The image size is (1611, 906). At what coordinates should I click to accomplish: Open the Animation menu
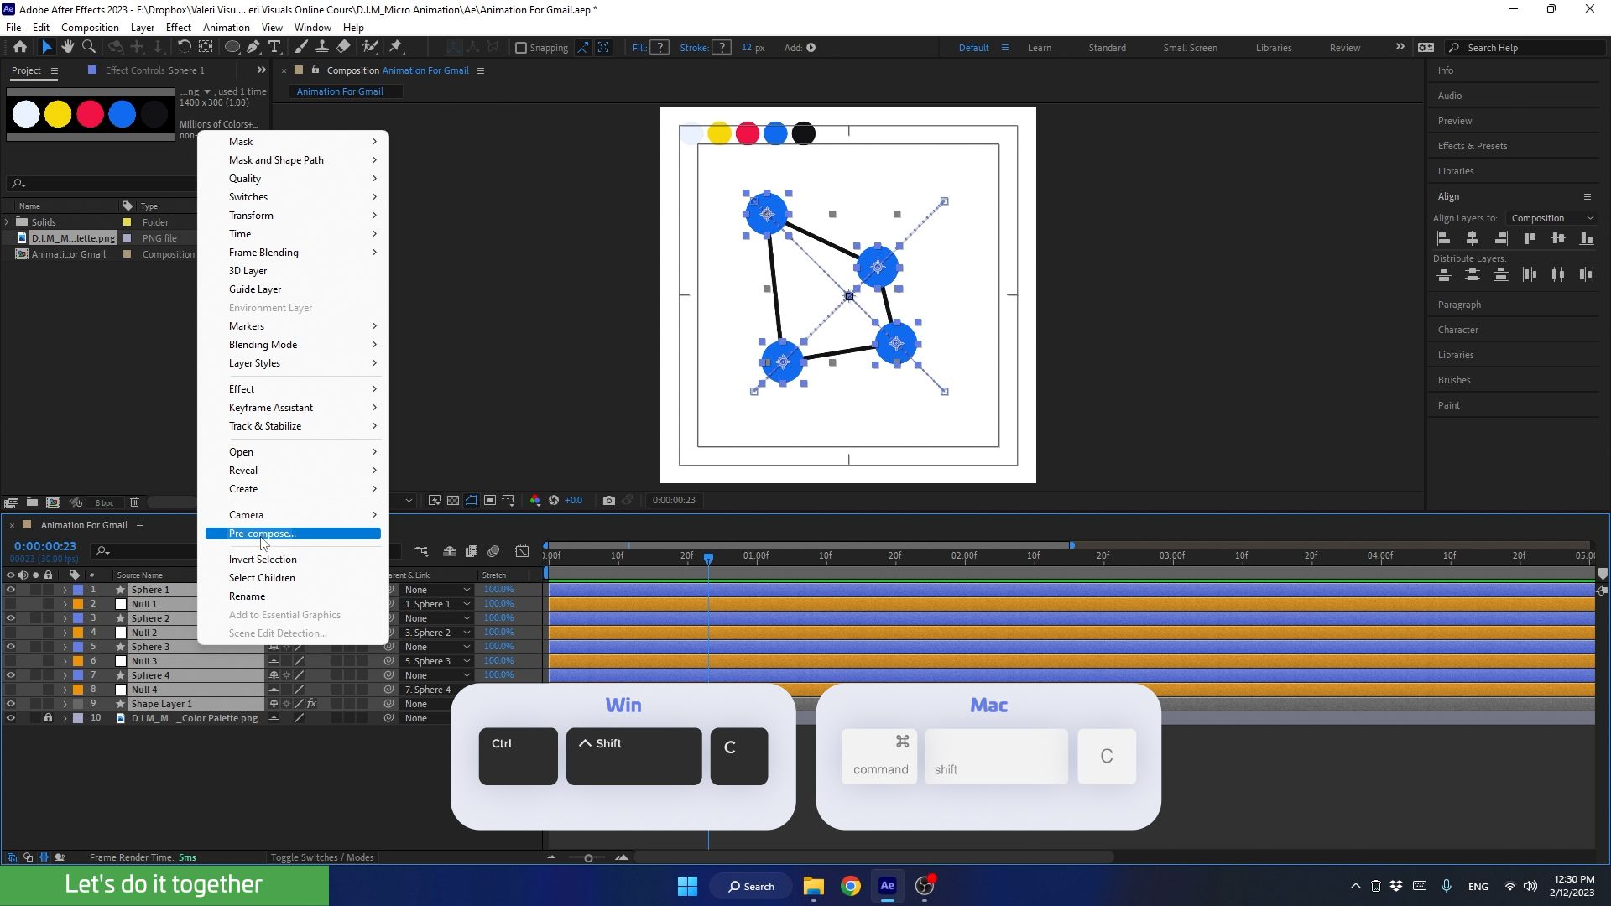click(x=226, y=27)
